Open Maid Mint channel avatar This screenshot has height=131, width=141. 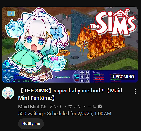click(x=8, y=93)
